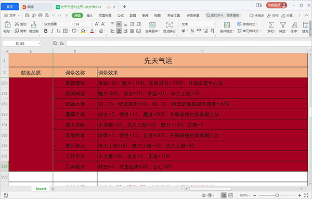Click the auto wrap text icon
The height and width of the screenshot is (199, 312).
[170, 25]
